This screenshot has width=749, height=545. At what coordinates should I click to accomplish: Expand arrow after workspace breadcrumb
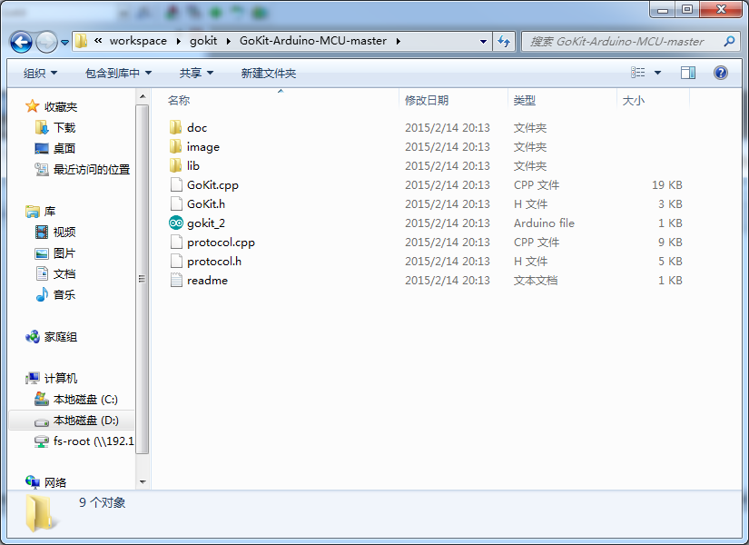click(x=179, y=41)
